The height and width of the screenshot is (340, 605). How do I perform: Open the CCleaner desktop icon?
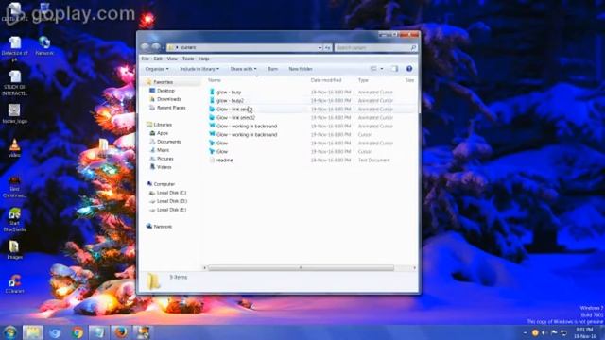[15, 283]
